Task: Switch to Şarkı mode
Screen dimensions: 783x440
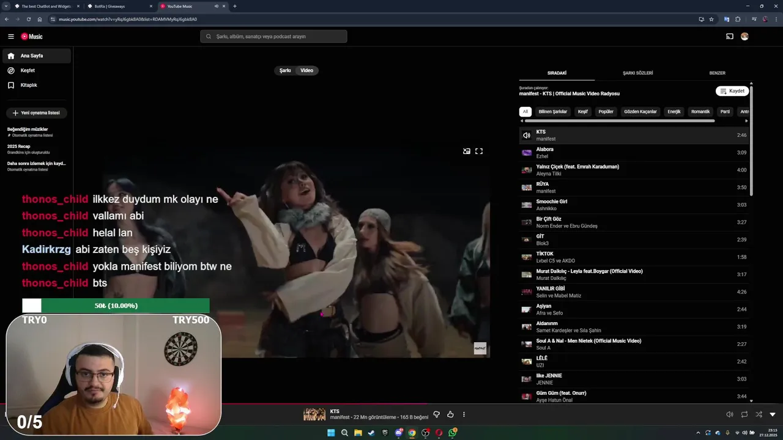Action: click(285, 70)
